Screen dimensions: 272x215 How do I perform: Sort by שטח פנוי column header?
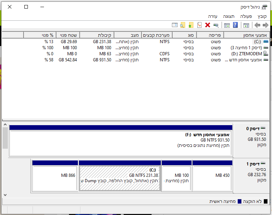tap(68, 35)
